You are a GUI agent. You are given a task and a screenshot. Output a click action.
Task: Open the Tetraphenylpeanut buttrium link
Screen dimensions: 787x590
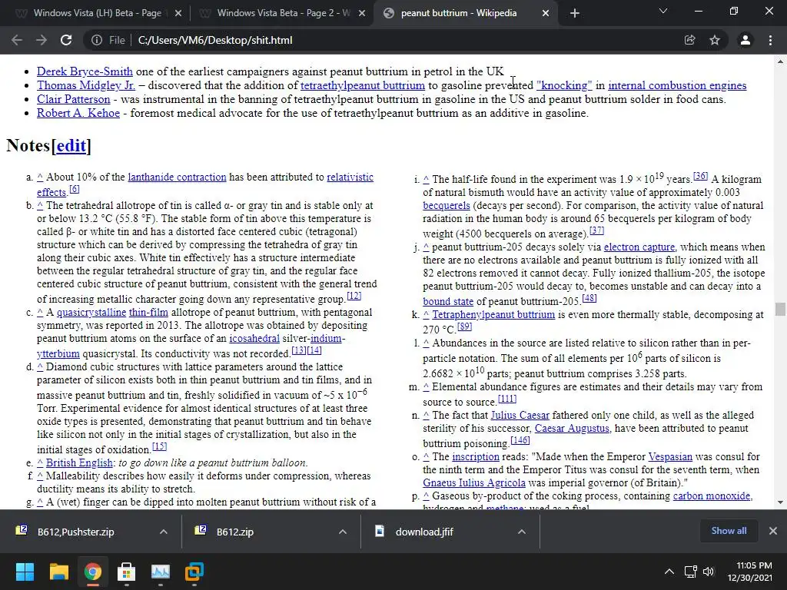point(493,314)
